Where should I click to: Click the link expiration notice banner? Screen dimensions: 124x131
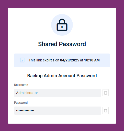pyautogui.click(x=62, y=60)
